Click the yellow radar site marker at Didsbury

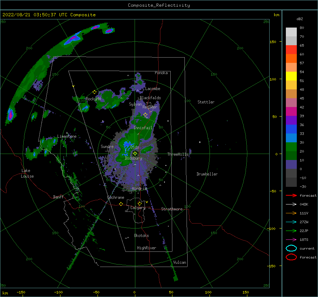135,154
